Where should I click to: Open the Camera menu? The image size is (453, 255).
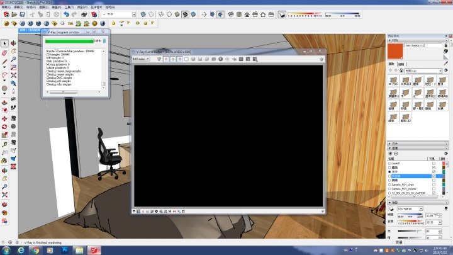44,7
